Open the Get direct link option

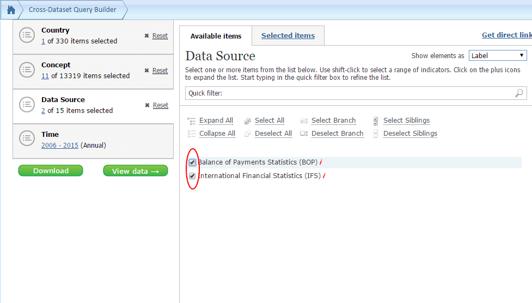tap(506, 35)
